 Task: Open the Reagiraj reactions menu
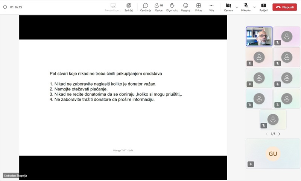pos(185,7)
